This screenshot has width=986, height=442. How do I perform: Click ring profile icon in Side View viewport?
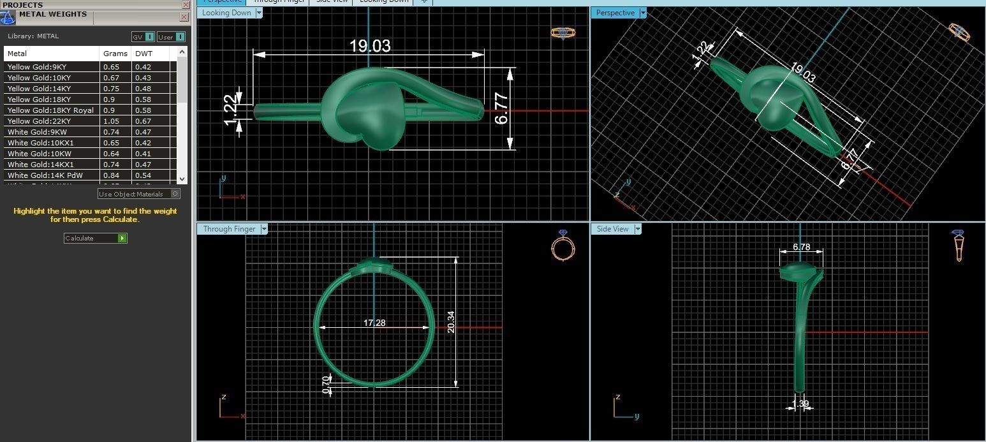[958, 246]
